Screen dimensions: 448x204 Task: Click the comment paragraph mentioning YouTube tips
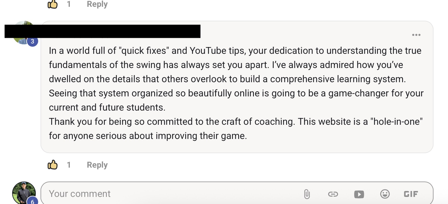point(235,79)
